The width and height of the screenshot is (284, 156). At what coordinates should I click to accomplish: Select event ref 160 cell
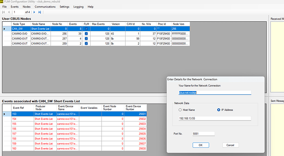click(x=23, y=149)
